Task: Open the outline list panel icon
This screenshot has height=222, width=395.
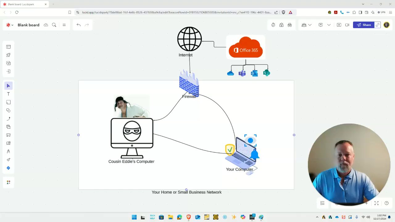Action: pos(322,203)
